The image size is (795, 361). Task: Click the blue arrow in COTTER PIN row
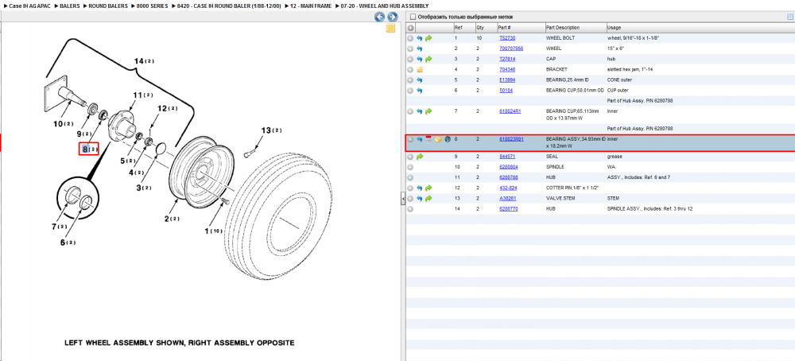(x=420, y=188)
